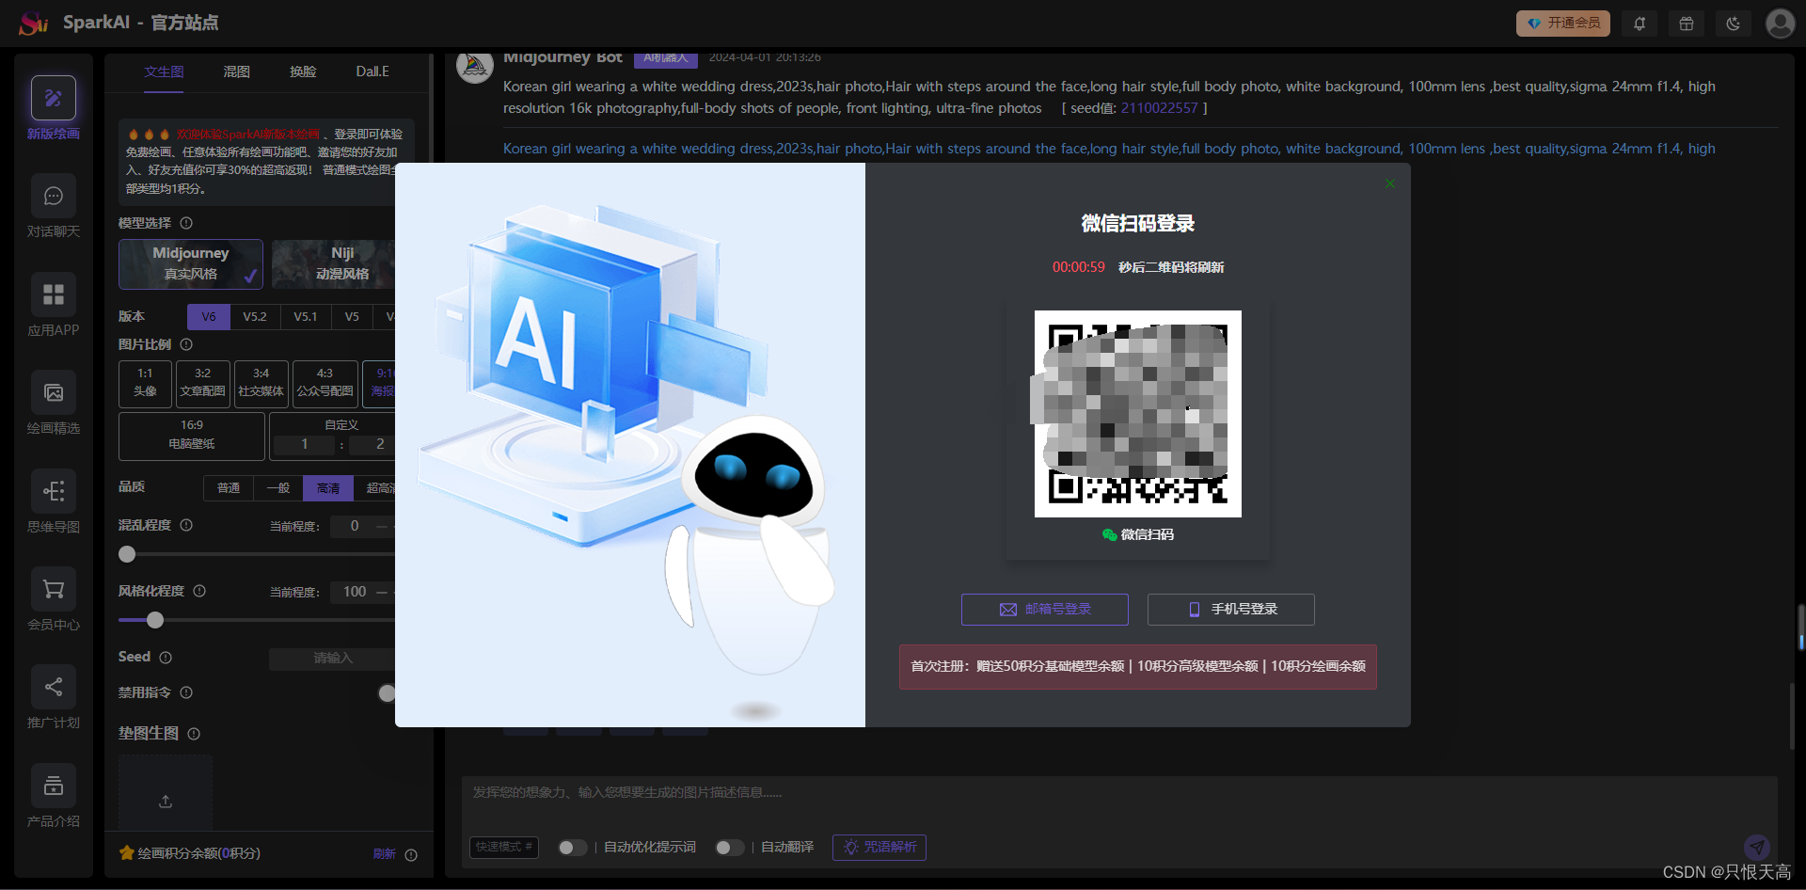
Task: Open the 会员中心 cart icon
Action: (54, 589)
